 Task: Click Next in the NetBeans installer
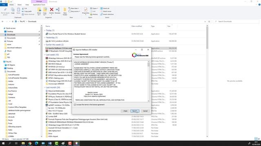click(x=135, y=111)
